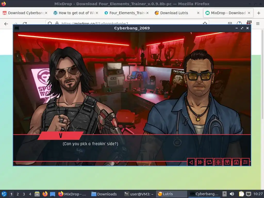This screenshot has height=198, width=264.
Task: Close the How to get out of tab
Action: pos(97,13)
